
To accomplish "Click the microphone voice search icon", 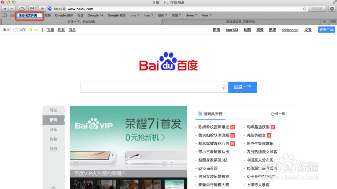I will (223, 87).
